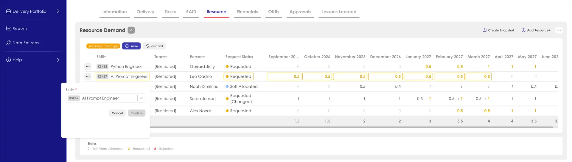Click Sarah Jenson's January 2027 changed value
This screenshot has height=162, width=572.
[424, 99]
